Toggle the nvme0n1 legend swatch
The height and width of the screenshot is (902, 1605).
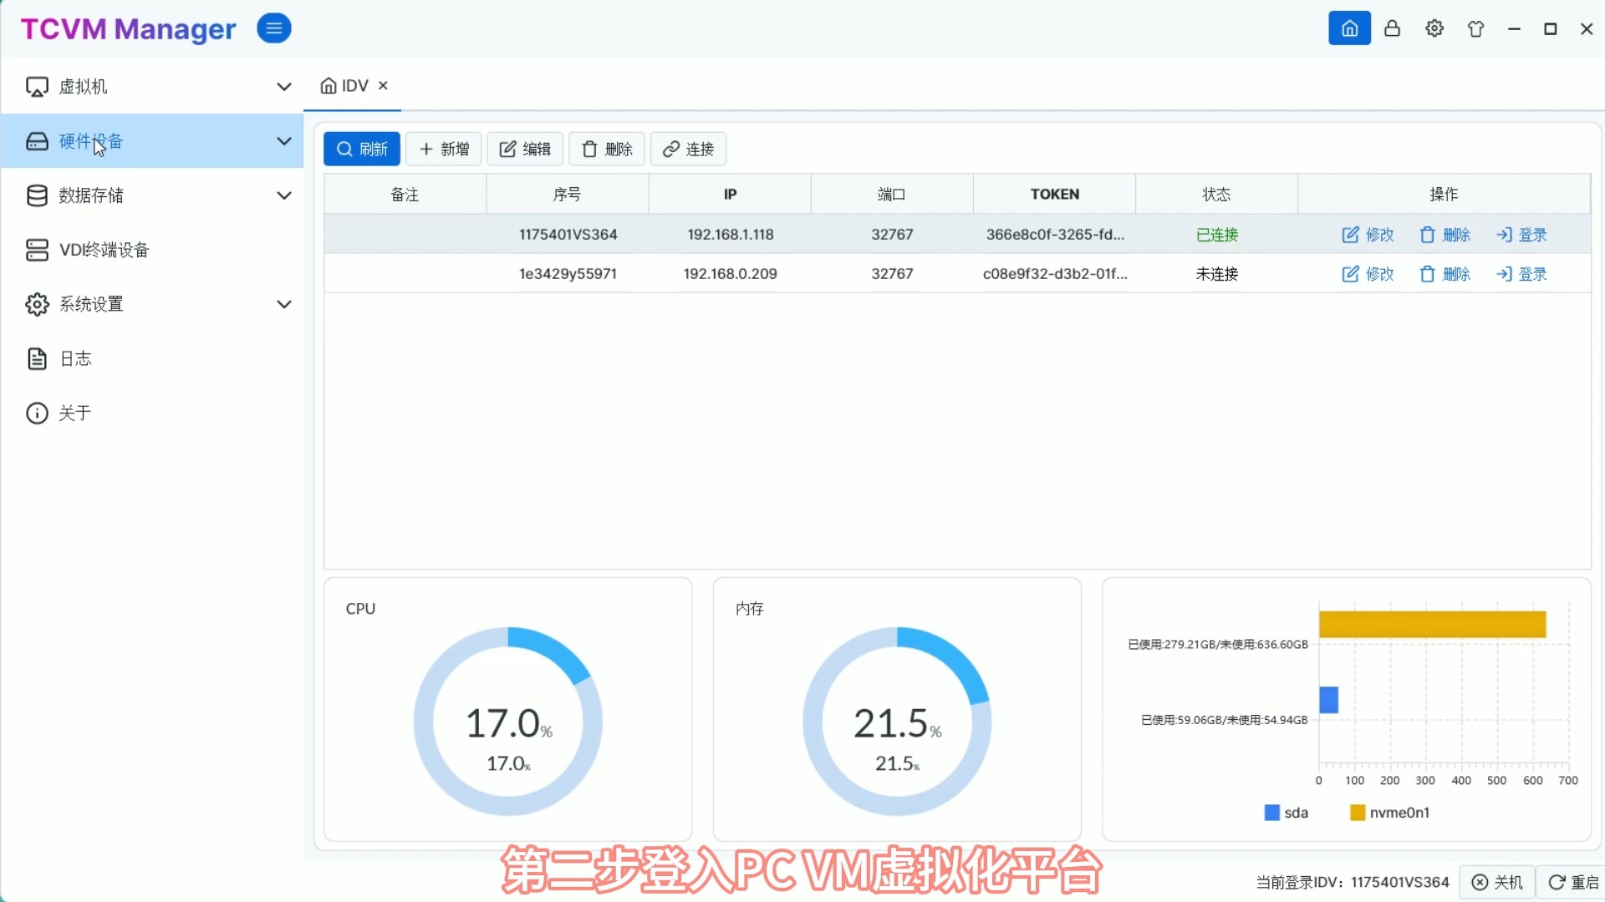click(x=1358, y=813)
